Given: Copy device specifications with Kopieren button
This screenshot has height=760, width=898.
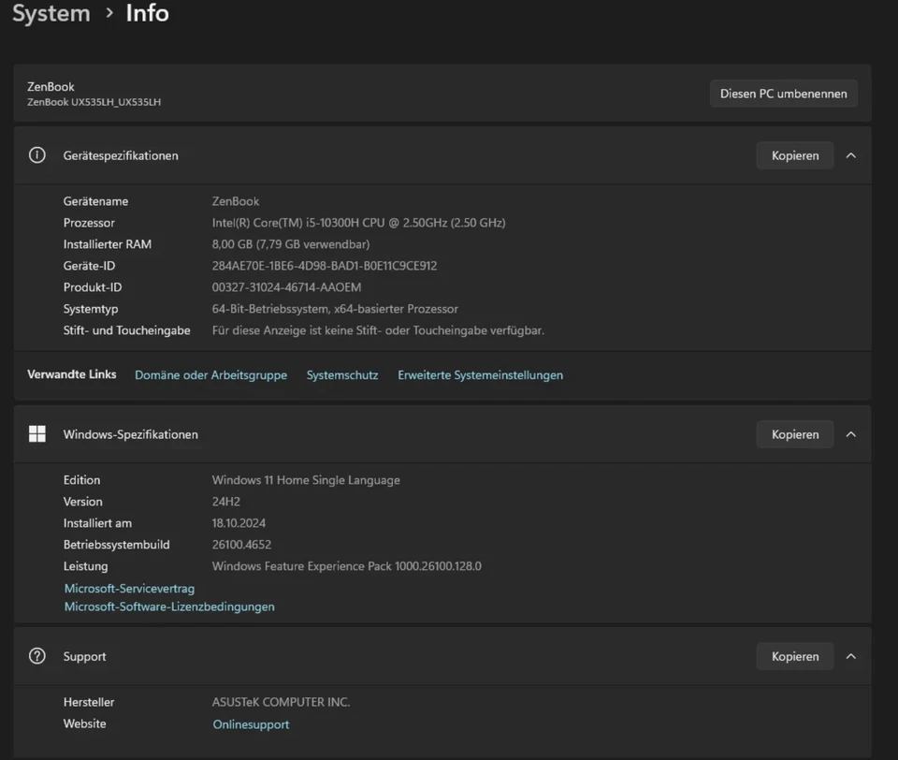Looking at the screenshot, I should pyautogui.click(x=794, y=155).
